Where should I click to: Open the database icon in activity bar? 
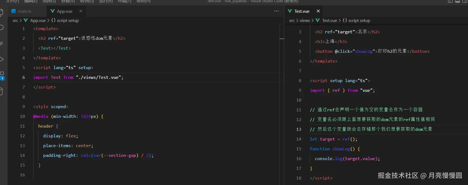pyautogui.click(x=1, y=92)
